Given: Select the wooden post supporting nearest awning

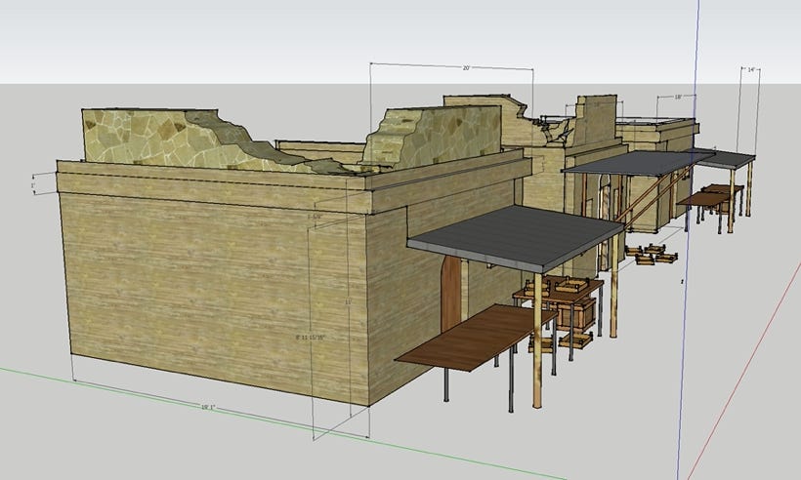Looking at the screenshot, I should [537, 341].
